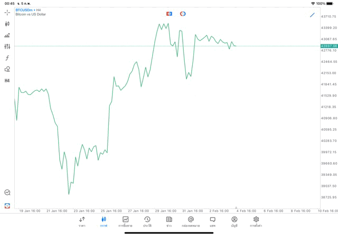Open the indicators icon in left sidebar

click(7, 35)
